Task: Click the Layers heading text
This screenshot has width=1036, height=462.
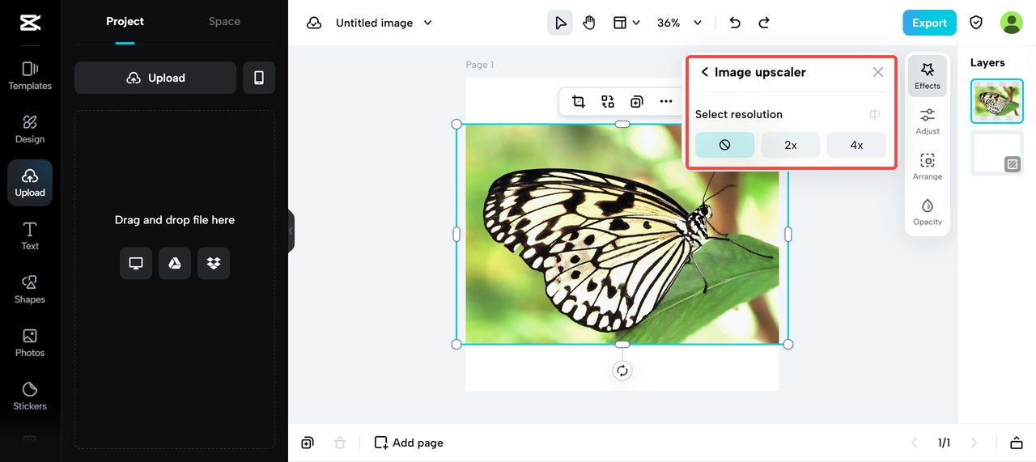Action: 987,62
